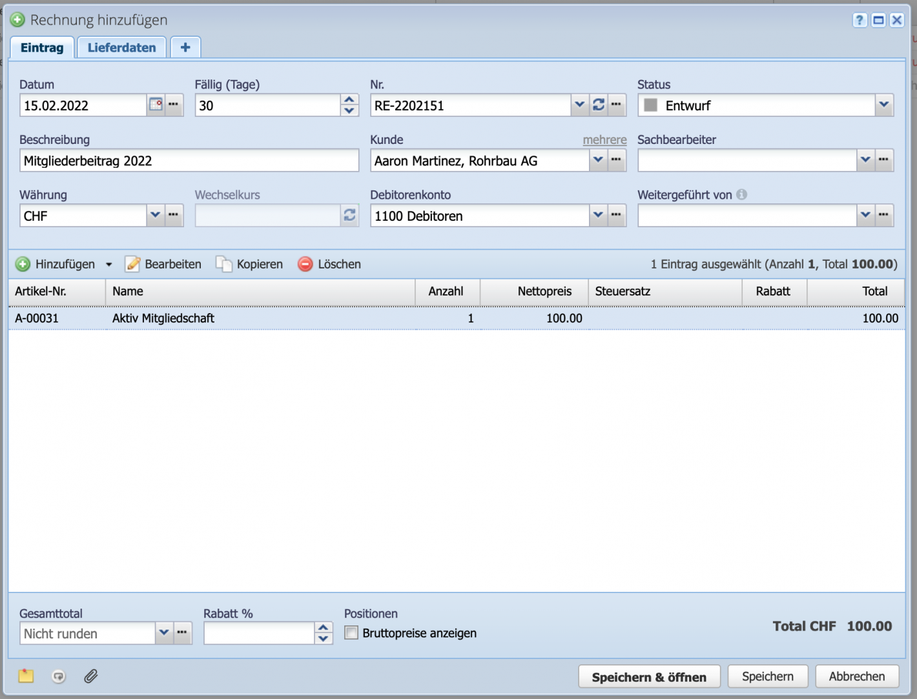The image size is (917, 699).
Task: Click the refresh icon next to invoice number
Action: (x=598, y=105)
